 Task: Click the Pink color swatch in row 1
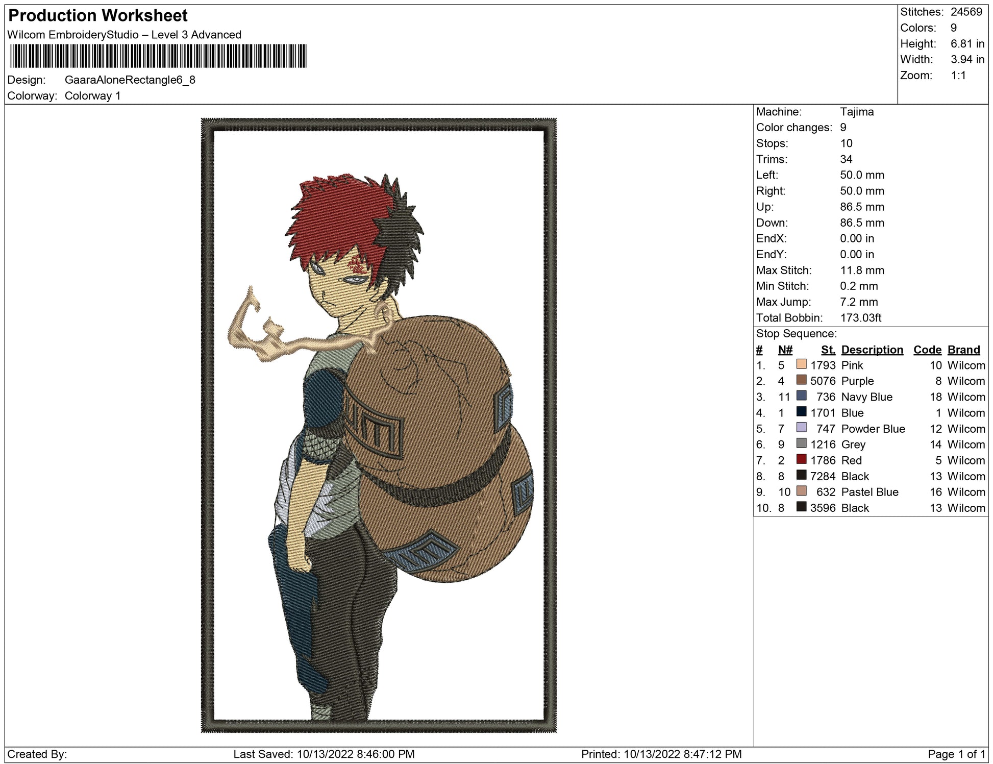801,364
